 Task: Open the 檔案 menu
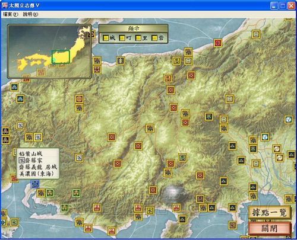[x=11, y=14]
